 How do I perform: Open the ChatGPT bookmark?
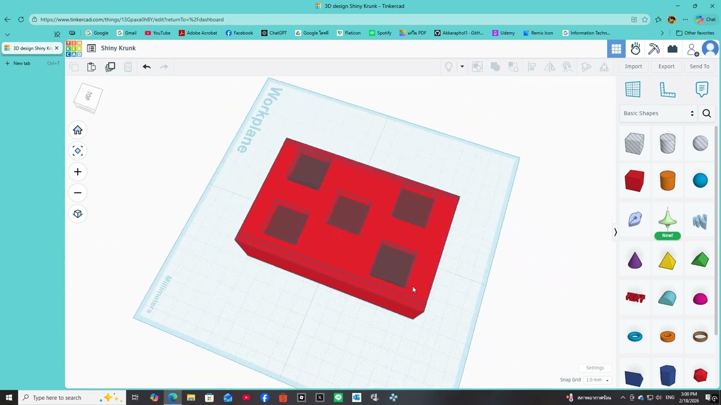(274, 33)
